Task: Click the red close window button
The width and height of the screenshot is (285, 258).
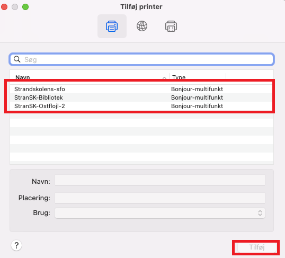Action: click(x=4, y=7)
